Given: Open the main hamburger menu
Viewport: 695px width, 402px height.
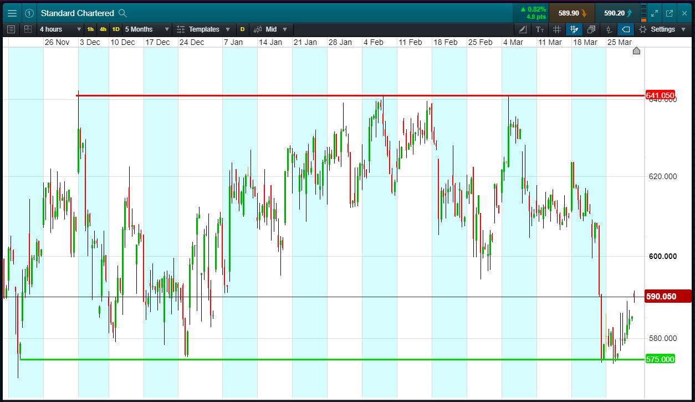Looking at the screenshot, I should 12,12.
